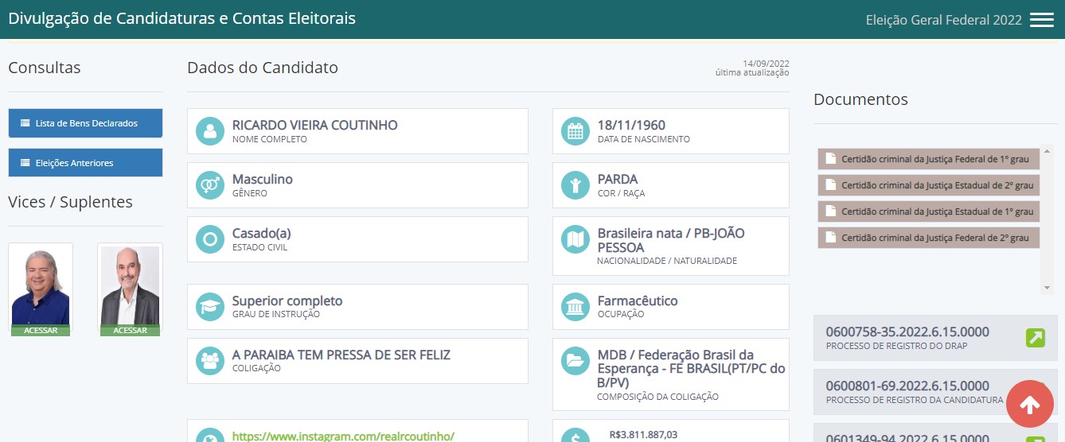Access the first vice candidate with gray hair
The image size is (1065, 442).
pyautogui.click(x=41, y=289)
